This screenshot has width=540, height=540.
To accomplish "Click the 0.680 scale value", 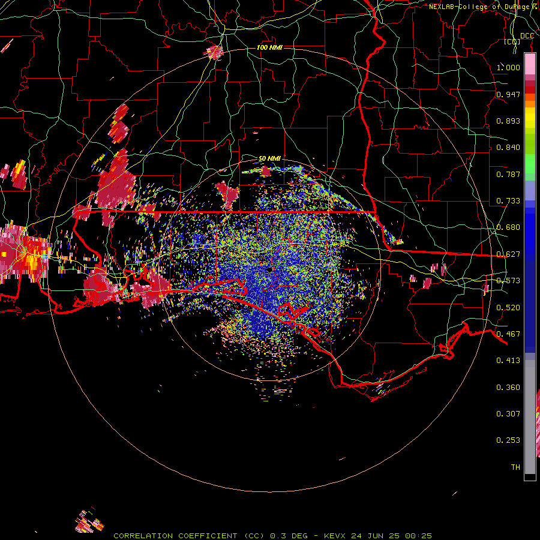I will tap(508, 227).
